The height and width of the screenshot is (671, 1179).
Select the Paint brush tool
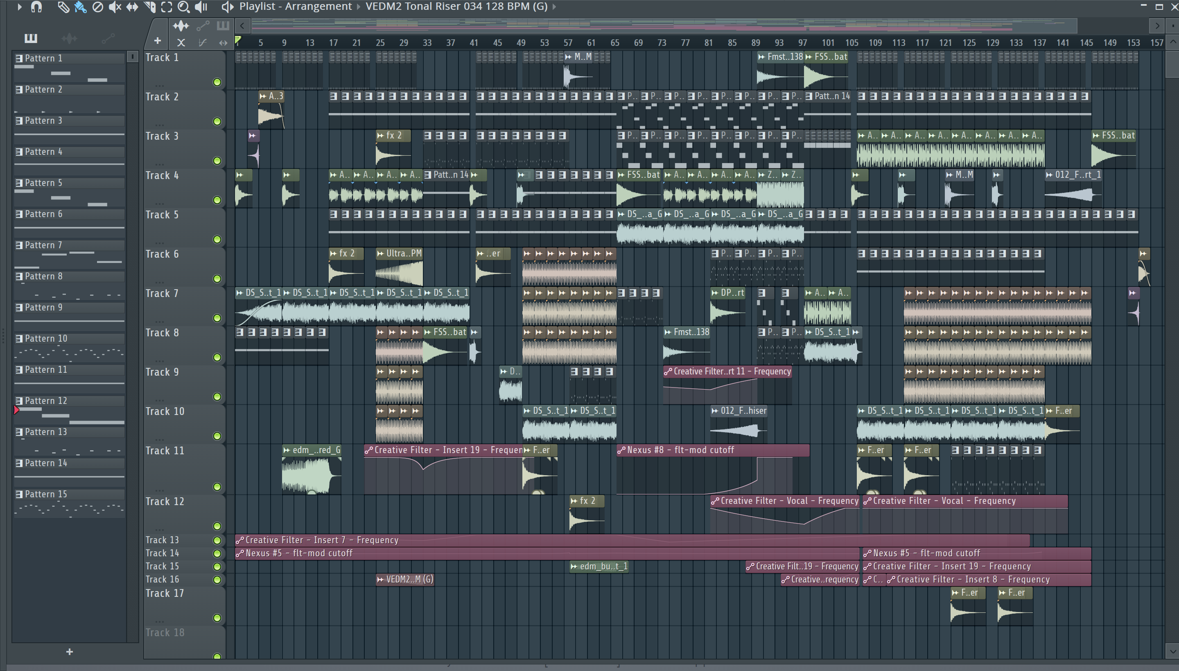pyautogui.click(x=80, y=7)
